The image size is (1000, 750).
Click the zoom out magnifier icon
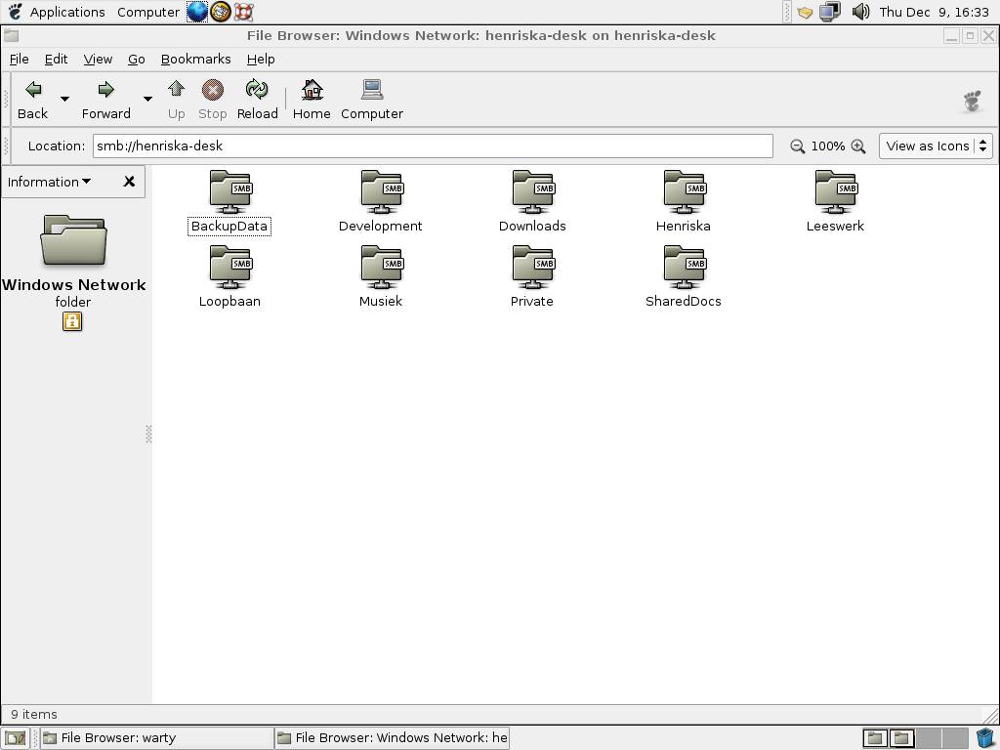(x=797, y=146)
